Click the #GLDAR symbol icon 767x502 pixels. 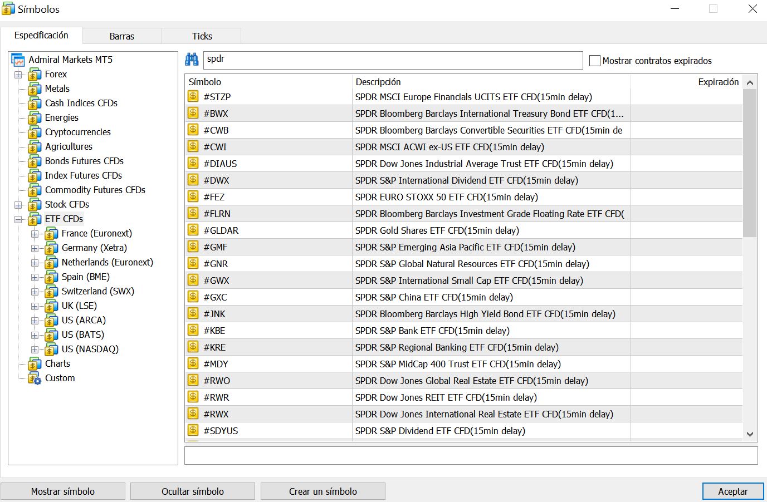coord(193,230)
